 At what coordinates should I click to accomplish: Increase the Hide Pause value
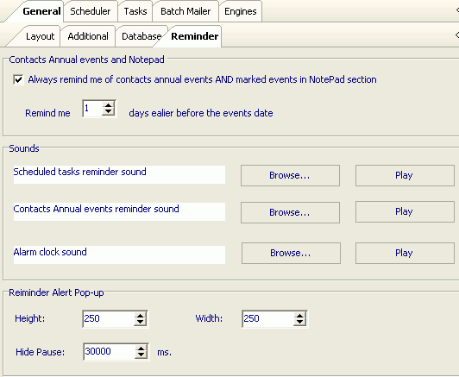pyautogui.click(x=141, y=349)
